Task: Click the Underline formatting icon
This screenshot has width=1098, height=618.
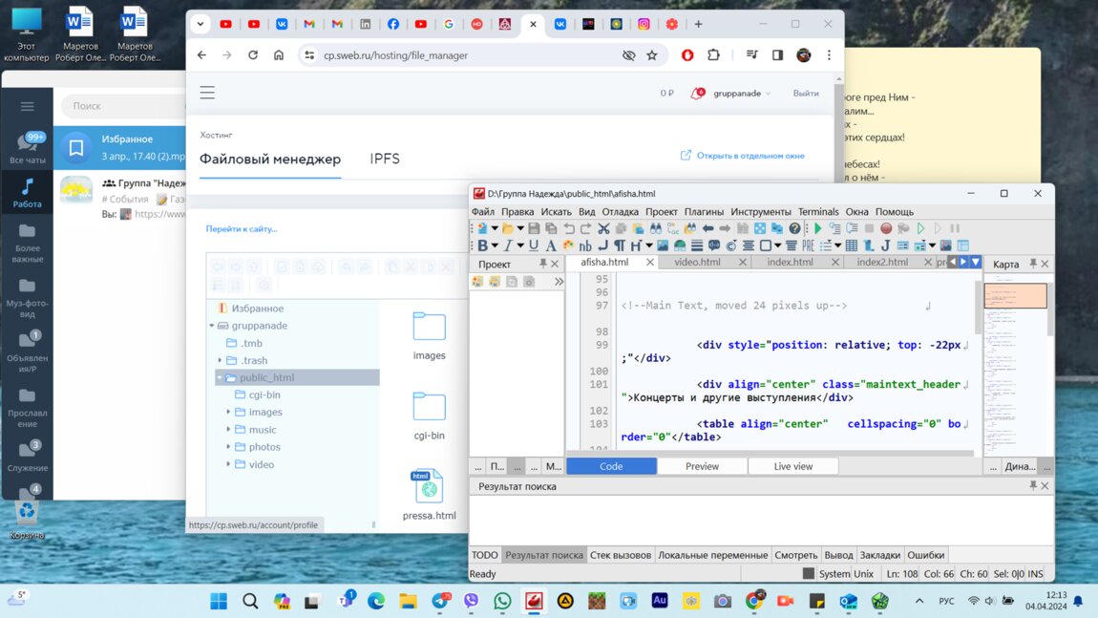Action: tap(534, 246)
